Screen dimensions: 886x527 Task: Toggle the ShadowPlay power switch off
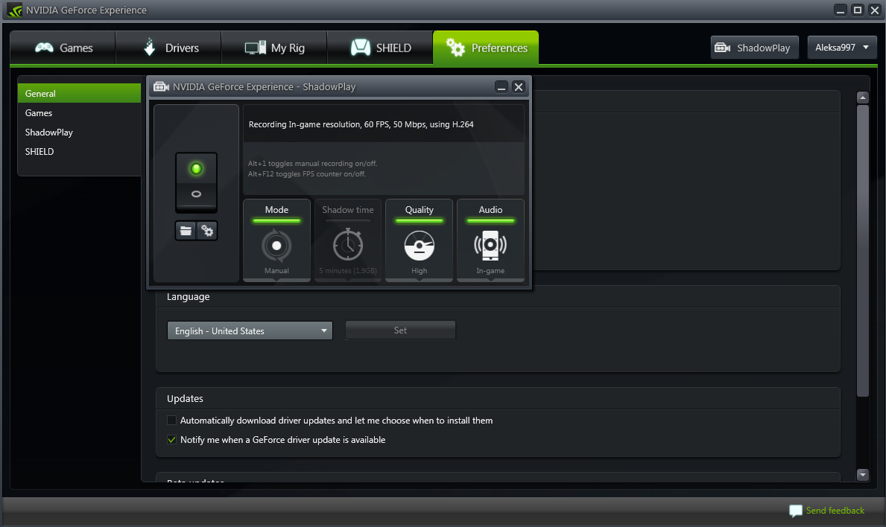[x=196, y=194]
